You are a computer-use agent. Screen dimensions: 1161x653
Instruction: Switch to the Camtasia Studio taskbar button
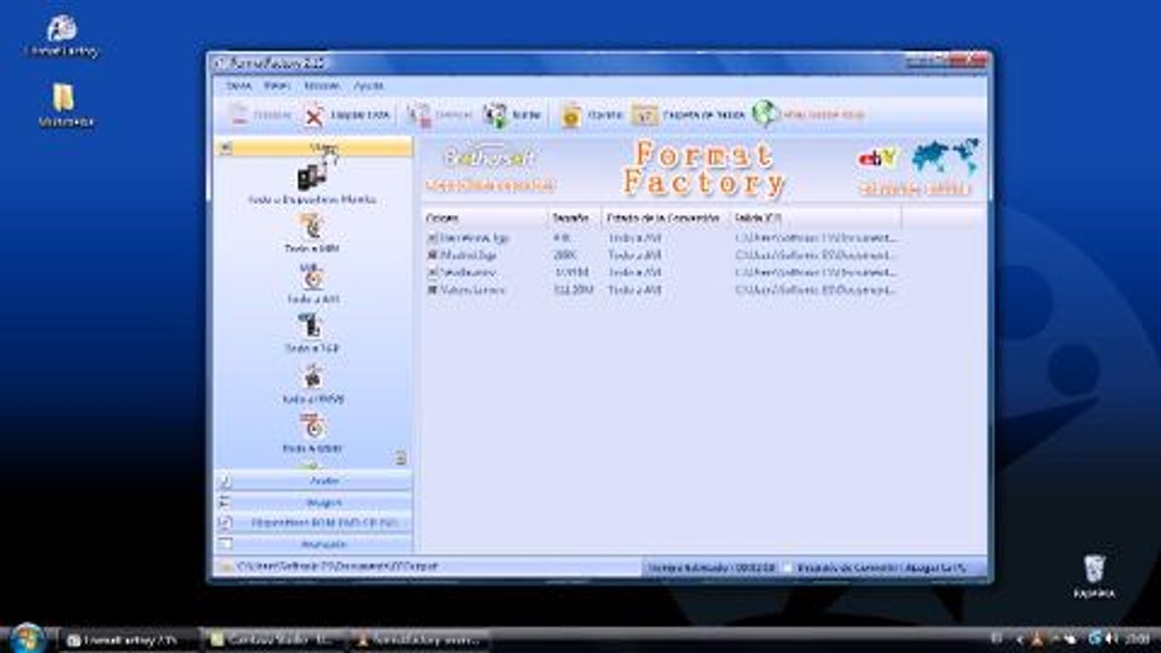point(273,639)
